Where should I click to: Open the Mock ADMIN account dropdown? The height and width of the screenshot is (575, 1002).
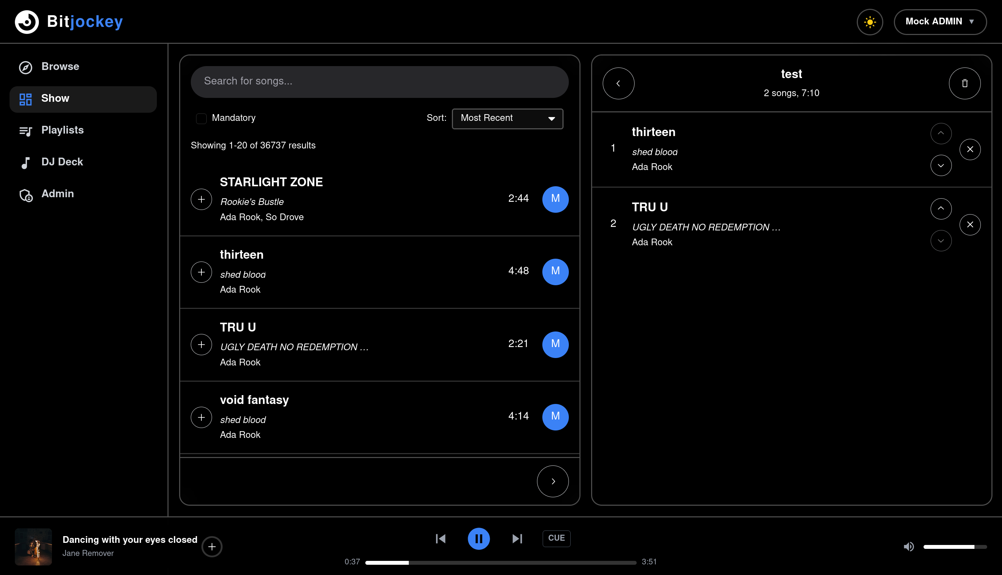pos(940,22)
